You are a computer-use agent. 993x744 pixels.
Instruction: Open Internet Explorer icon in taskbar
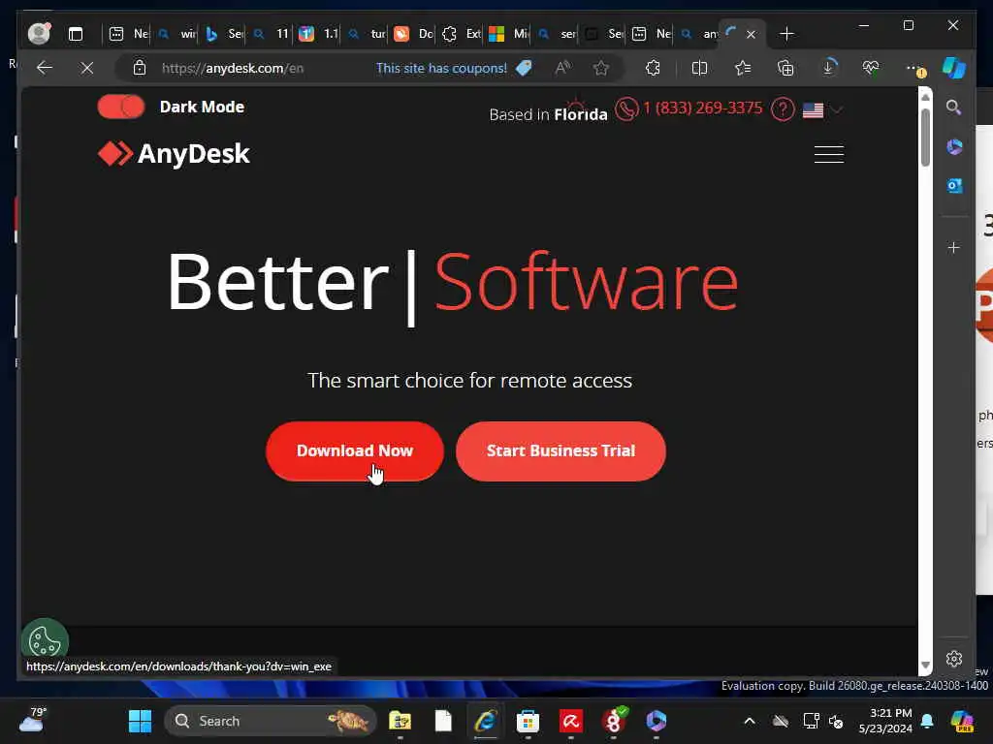tap(485, 721)
